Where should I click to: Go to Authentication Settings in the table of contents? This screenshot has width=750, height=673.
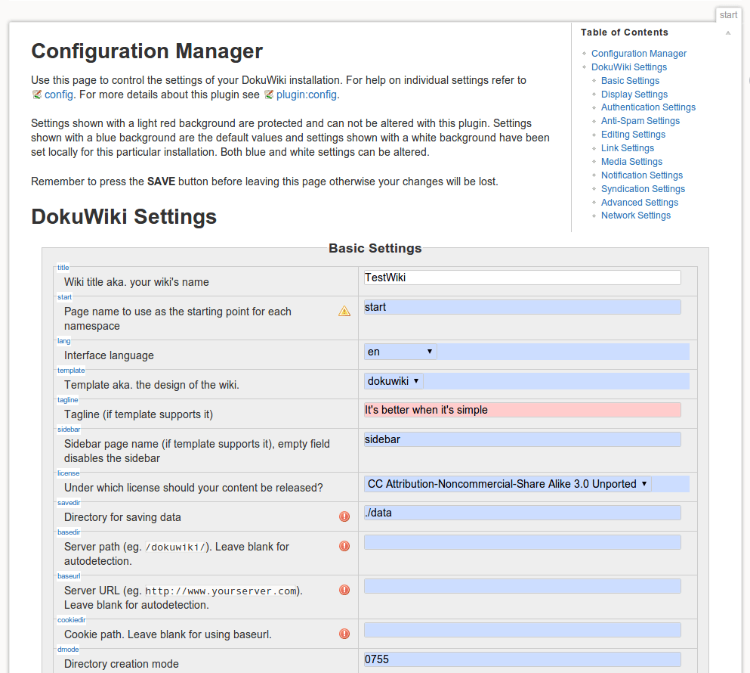(x=648, y=107)
